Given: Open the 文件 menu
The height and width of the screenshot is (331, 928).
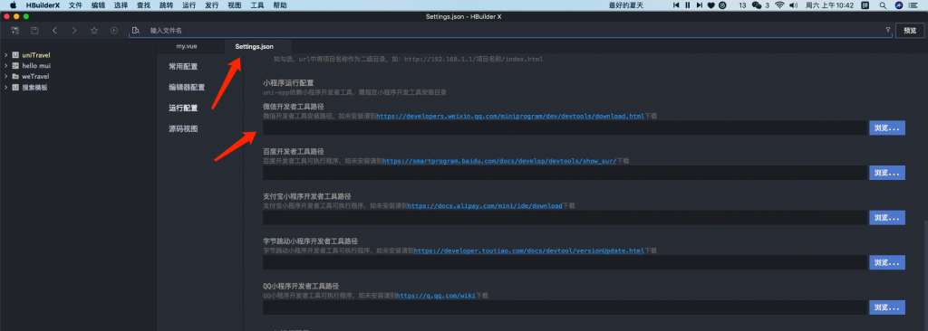Looking at the screenshot, I should pos(75,5).
